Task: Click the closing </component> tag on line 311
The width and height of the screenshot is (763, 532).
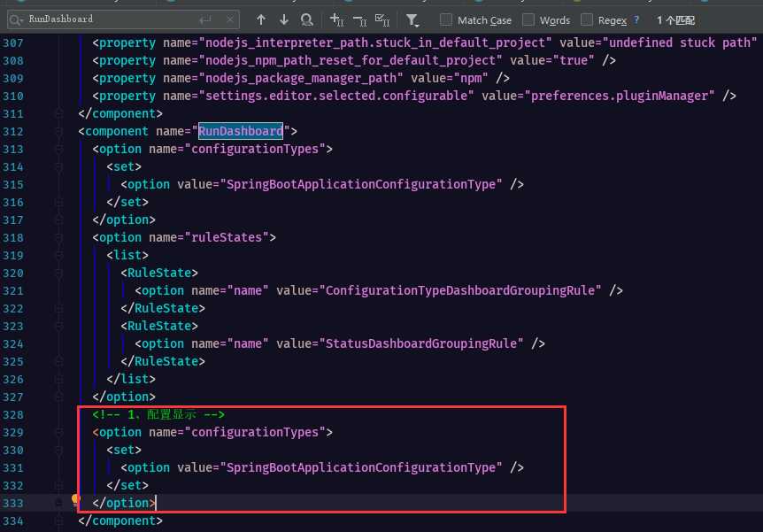Action: (120, 113)
